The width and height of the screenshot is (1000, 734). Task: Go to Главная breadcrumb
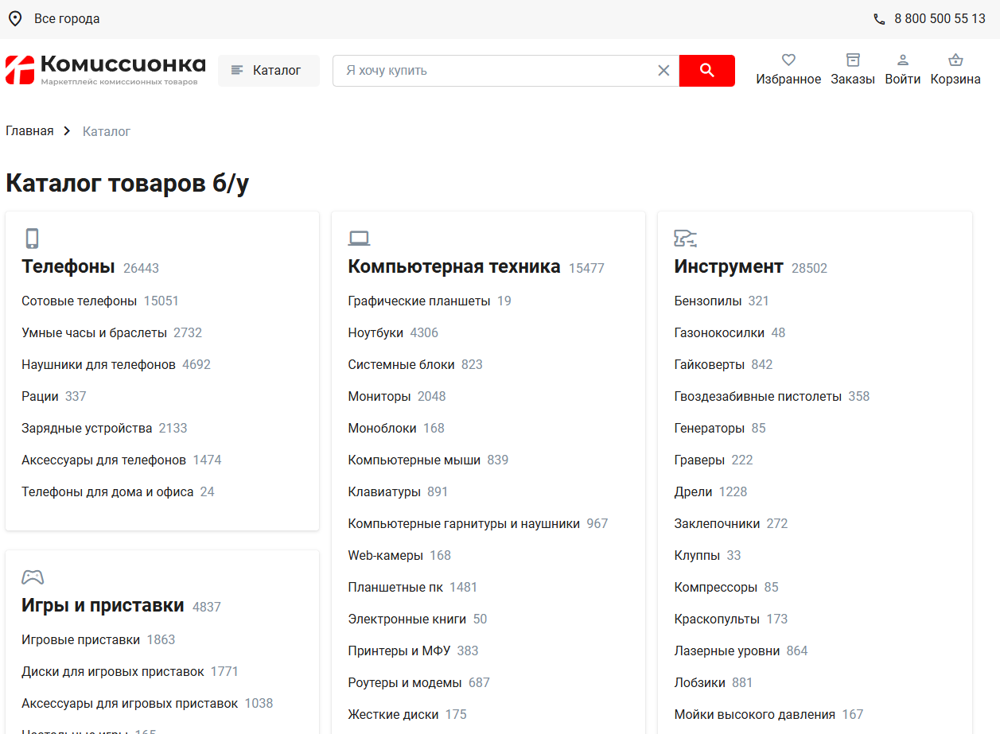29,131
